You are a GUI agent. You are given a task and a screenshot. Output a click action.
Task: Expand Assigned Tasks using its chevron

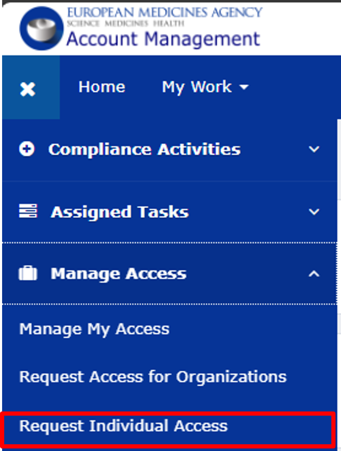pyautogui.click(x=314, y=212)
